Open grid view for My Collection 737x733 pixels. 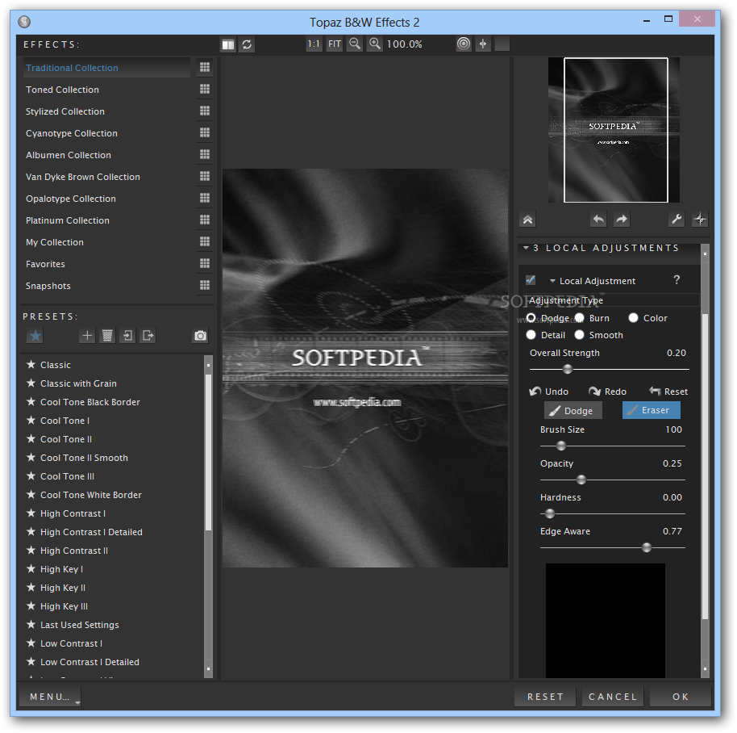point(205,241)
